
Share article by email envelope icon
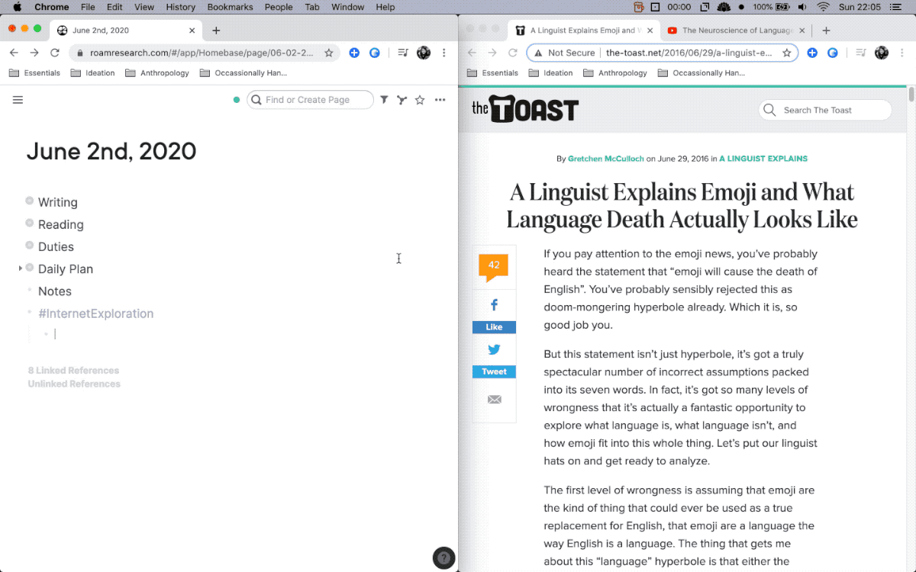tap(494, 400)
